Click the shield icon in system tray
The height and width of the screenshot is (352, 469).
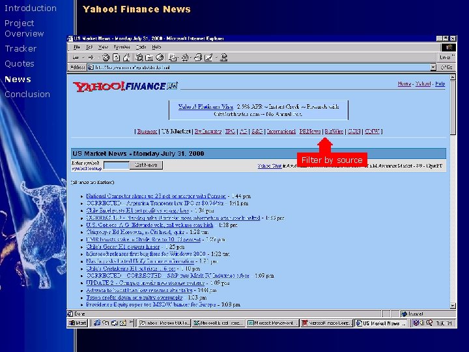click(x=416, y=323)
